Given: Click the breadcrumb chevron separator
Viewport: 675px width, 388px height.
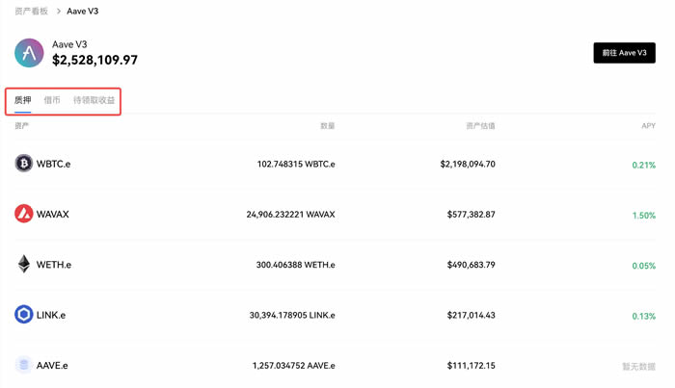Looking at the screenshot, I should coord(58,12).
